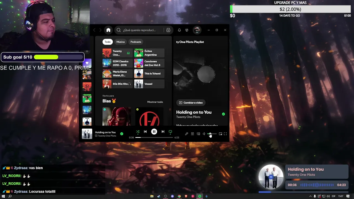Open the 80s 90s Hits tile
The image size is (354, 199).
[x=118, y=84]
